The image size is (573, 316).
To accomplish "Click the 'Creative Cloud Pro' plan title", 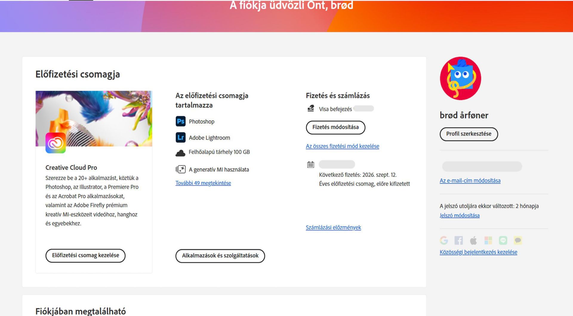I will tap(71, 167).
